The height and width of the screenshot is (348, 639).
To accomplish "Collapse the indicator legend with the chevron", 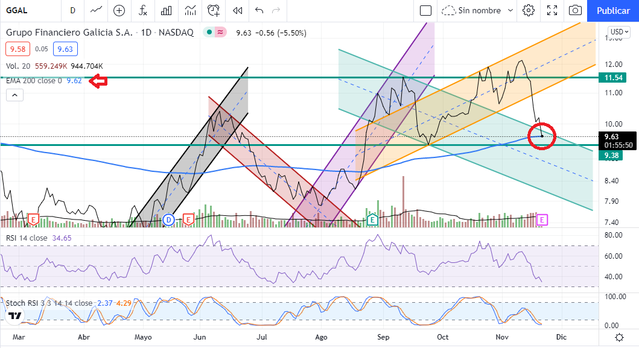I will [x=14, y=95].
